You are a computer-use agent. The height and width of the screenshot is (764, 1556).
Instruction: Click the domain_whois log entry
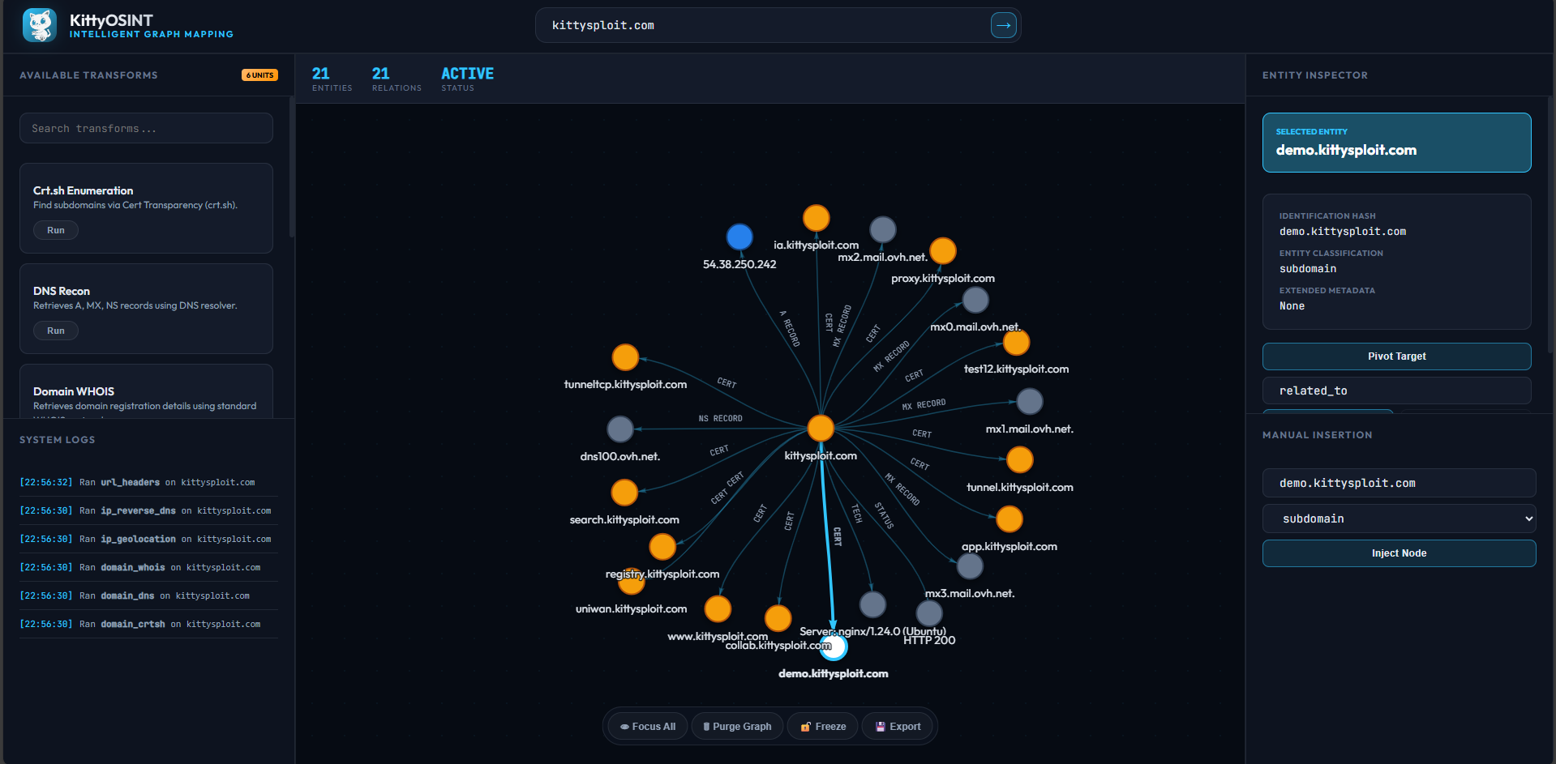[148, 567]
